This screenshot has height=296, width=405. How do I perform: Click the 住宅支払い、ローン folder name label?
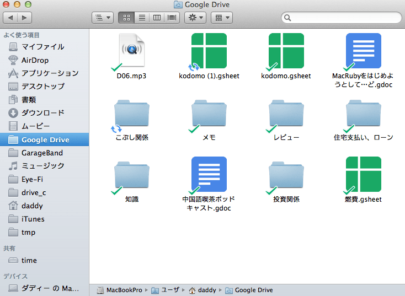(364, 138)
